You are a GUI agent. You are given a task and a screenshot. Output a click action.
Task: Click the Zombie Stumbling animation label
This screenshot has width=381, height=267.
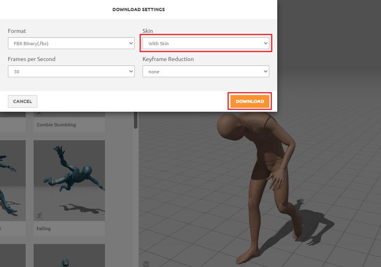pyautogui.click(x=56, y=125)
